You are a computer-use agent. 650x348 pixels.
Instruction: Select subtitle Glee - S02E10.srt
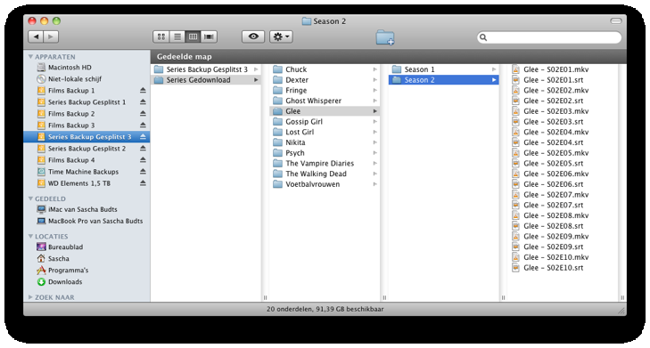coord(563,268)
